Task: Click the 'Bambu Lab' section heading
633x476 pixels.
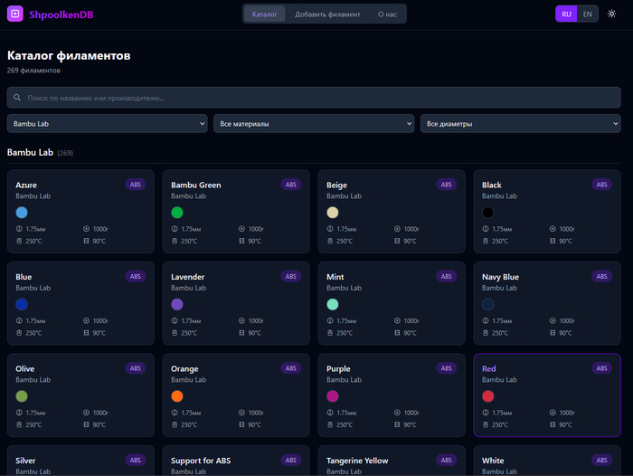Action: [30, 152]
